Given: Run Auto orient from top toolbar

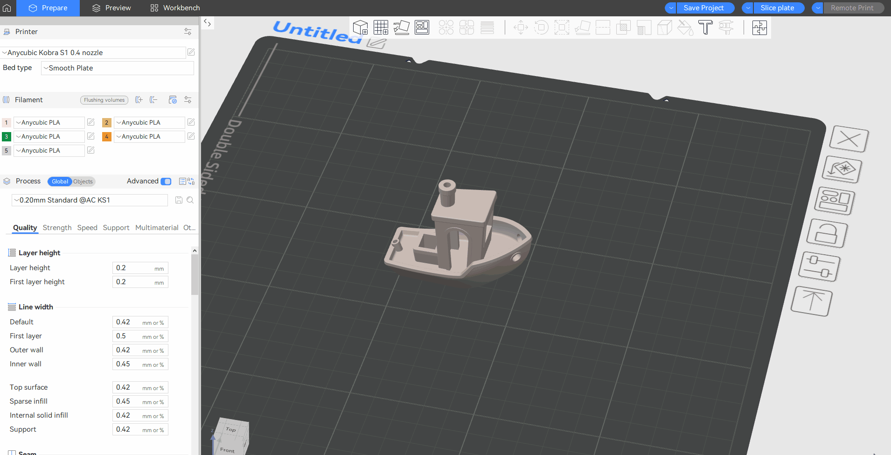Looking at the screenshot, I should pos(401,28).
